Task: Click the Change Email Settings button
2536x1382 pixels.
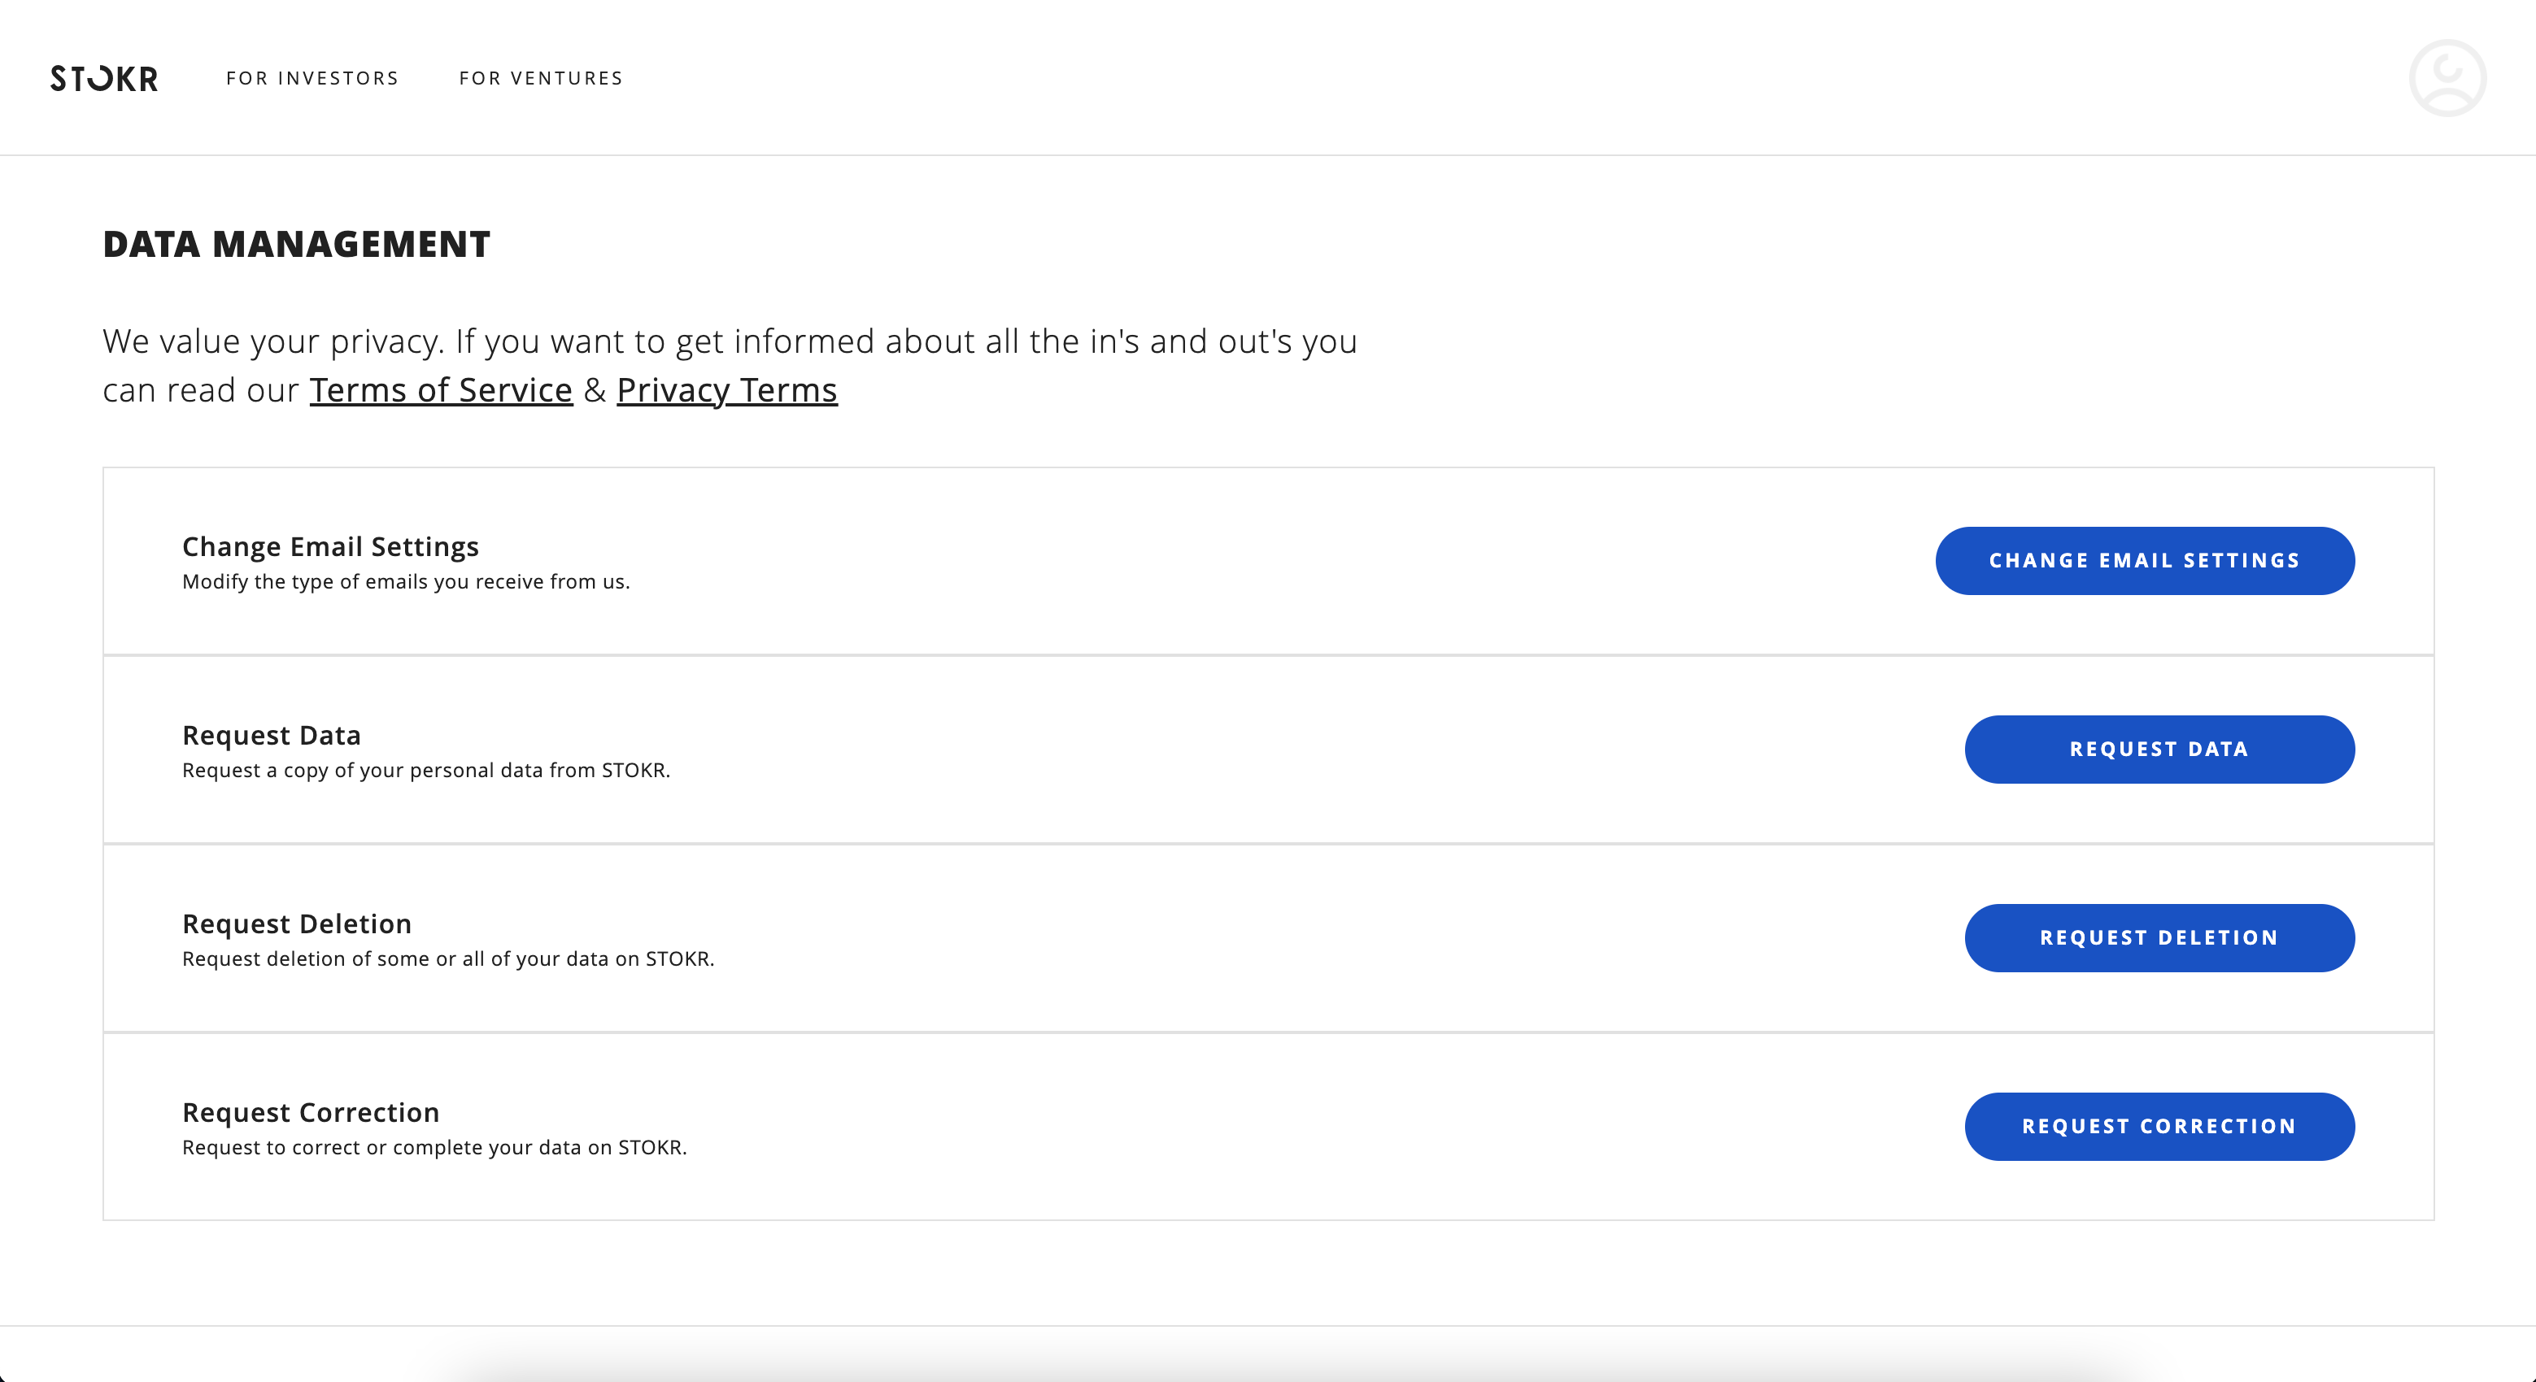Action: 2144,560
